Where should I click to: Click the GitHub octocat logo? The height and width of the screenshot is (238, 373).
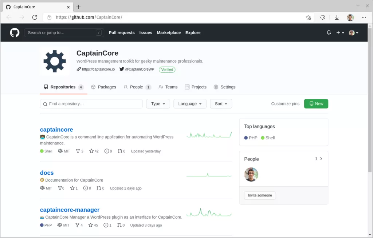click(x=15, y=32)
